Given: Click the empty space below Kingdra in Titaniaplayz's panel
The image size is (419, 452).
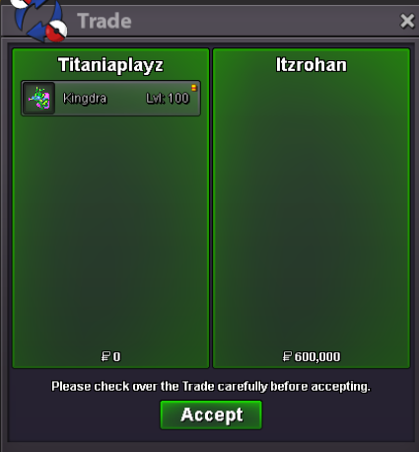Looking at the screenshot, I should pyautogui.click(x=110, y=230).
